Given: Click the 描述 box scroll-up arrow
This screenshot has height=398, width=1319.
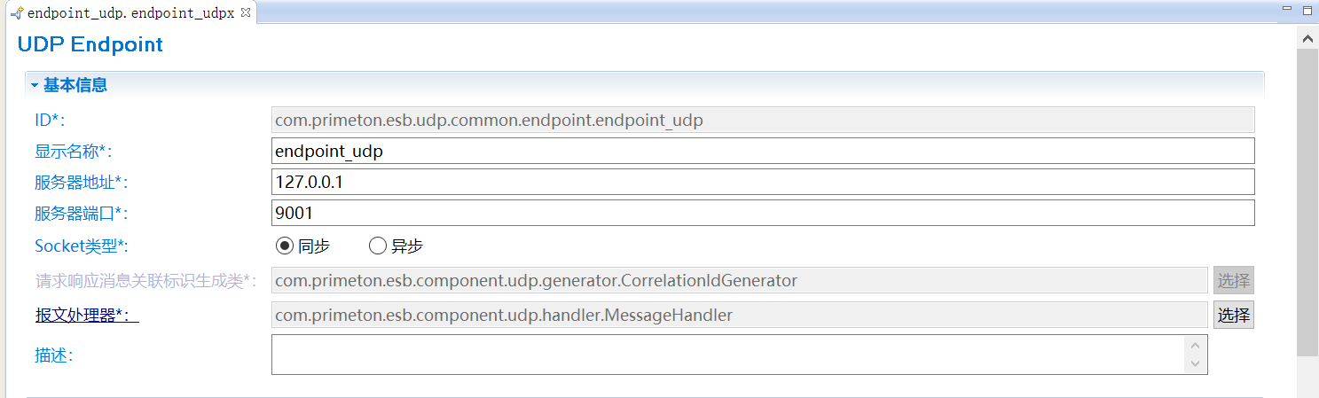Looking at the screenshot, I should pyautogui.click(x=1195, y=346).
